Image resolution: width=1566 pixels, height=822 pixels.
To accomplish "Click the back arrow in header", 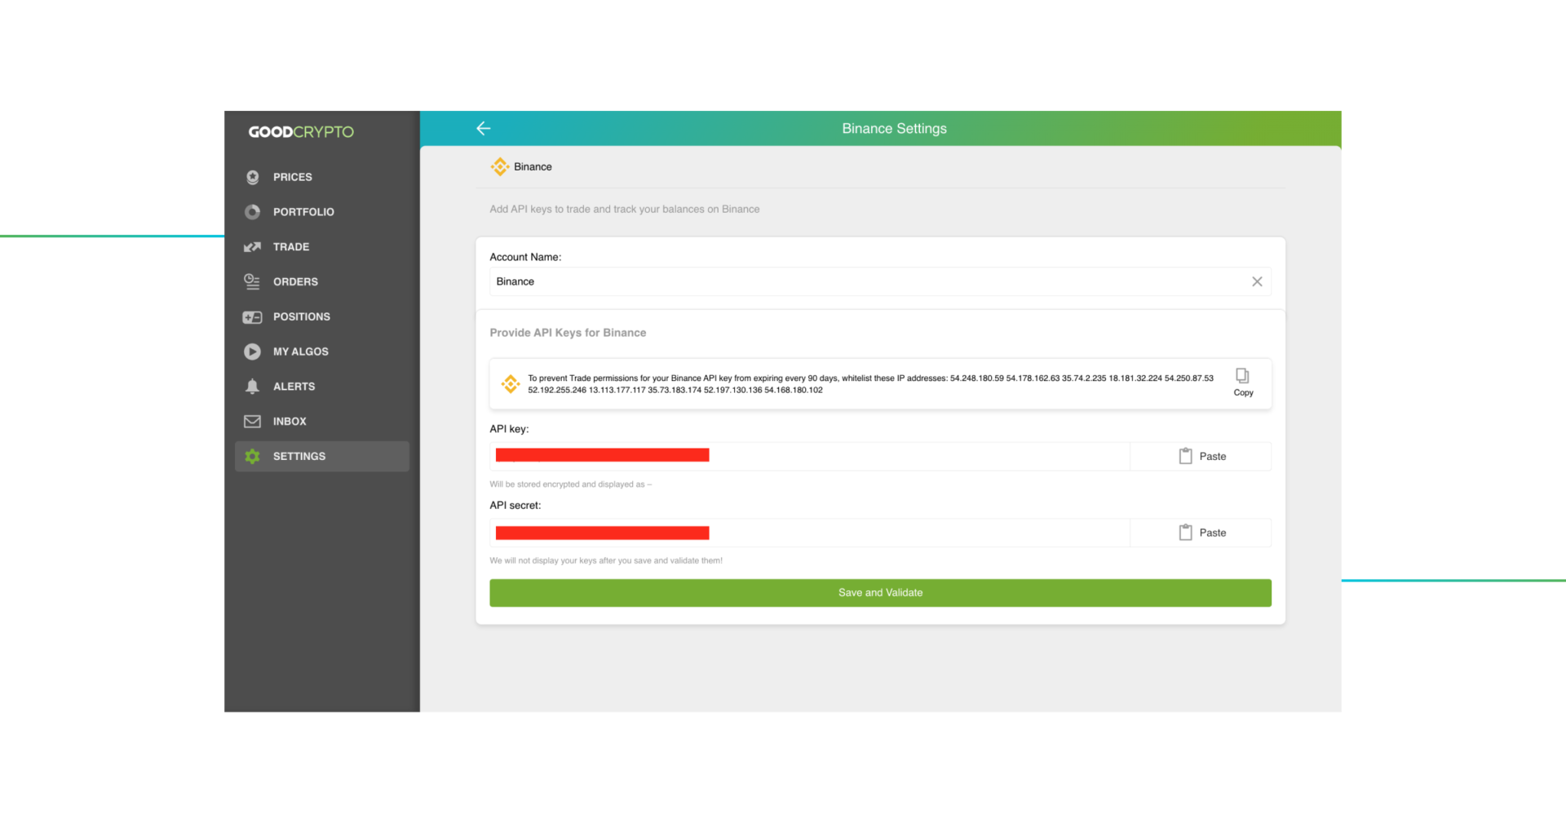I will [483, 128].
